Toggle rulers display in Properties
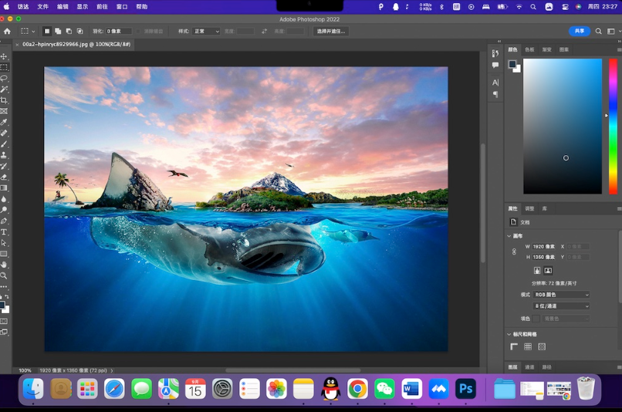 [x=514, y=346]
